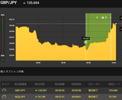Click the 取引時間 column header
This screenshot has width=122, height=100.
(60, 84)
